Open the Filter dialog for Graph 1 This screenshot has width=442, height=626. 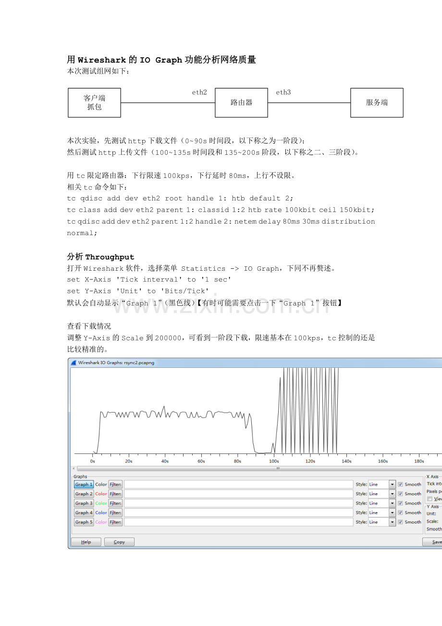tap(116, 485)
